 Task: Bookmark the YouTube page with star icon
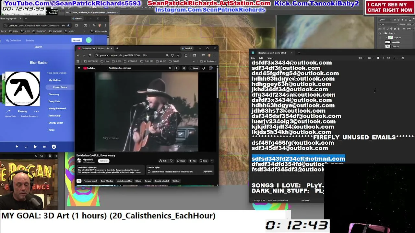[x=178, y=55]
